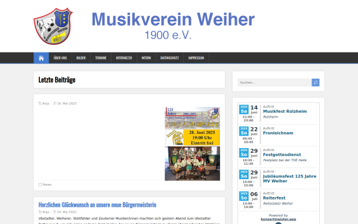Screen dimensions: 358x224
Task: Click 'Festplatz bei der TVE Halle' location
Action: click(x=285, y=160)
